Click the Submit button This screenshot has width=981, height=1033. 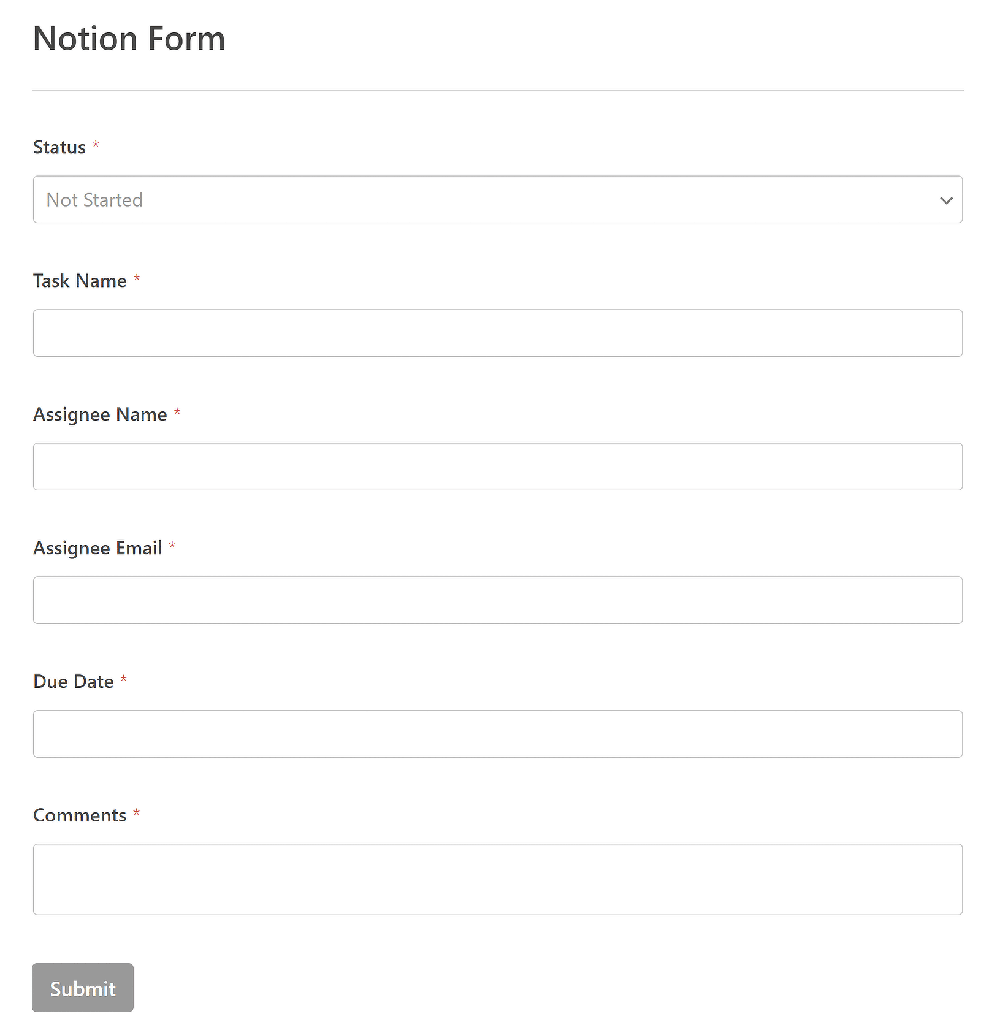coord(82,988)
